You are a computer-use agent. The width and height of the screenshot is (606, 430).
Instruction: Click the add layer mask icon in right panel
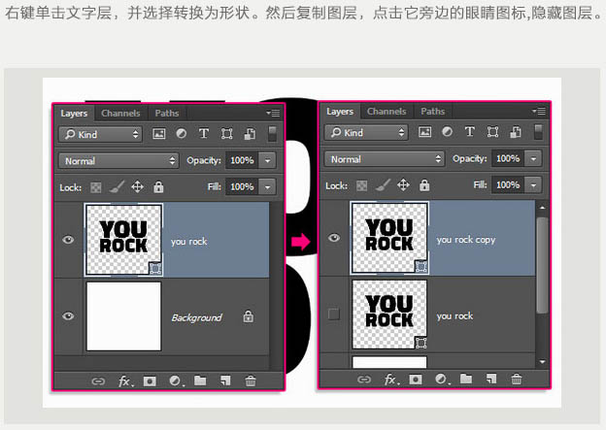pyautogui.click(x=417, y=380)
